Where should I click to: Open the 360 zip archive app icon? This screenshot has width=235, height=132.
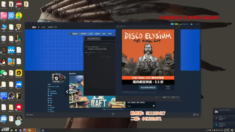tap(11, 62)
